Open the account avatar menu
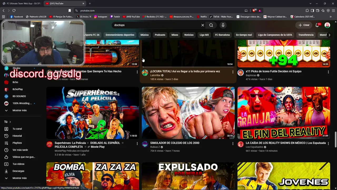The height and width of the screenshot is (190, 337). click(x=327, y=25)
